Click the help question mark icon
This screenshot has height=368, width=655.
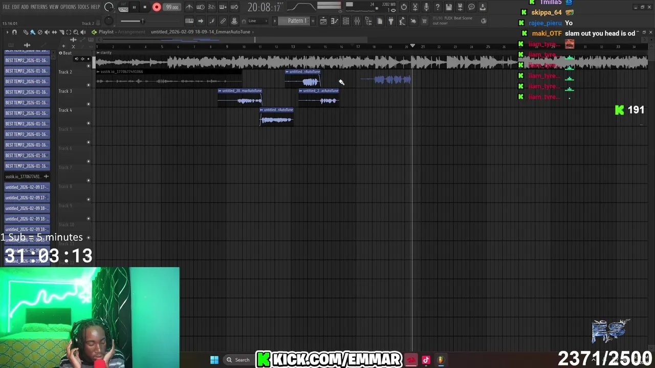point(438,7)
